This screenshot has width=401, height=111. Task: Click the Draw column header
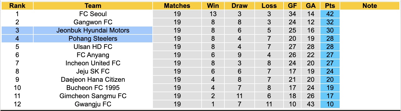(x=240, y=6)
